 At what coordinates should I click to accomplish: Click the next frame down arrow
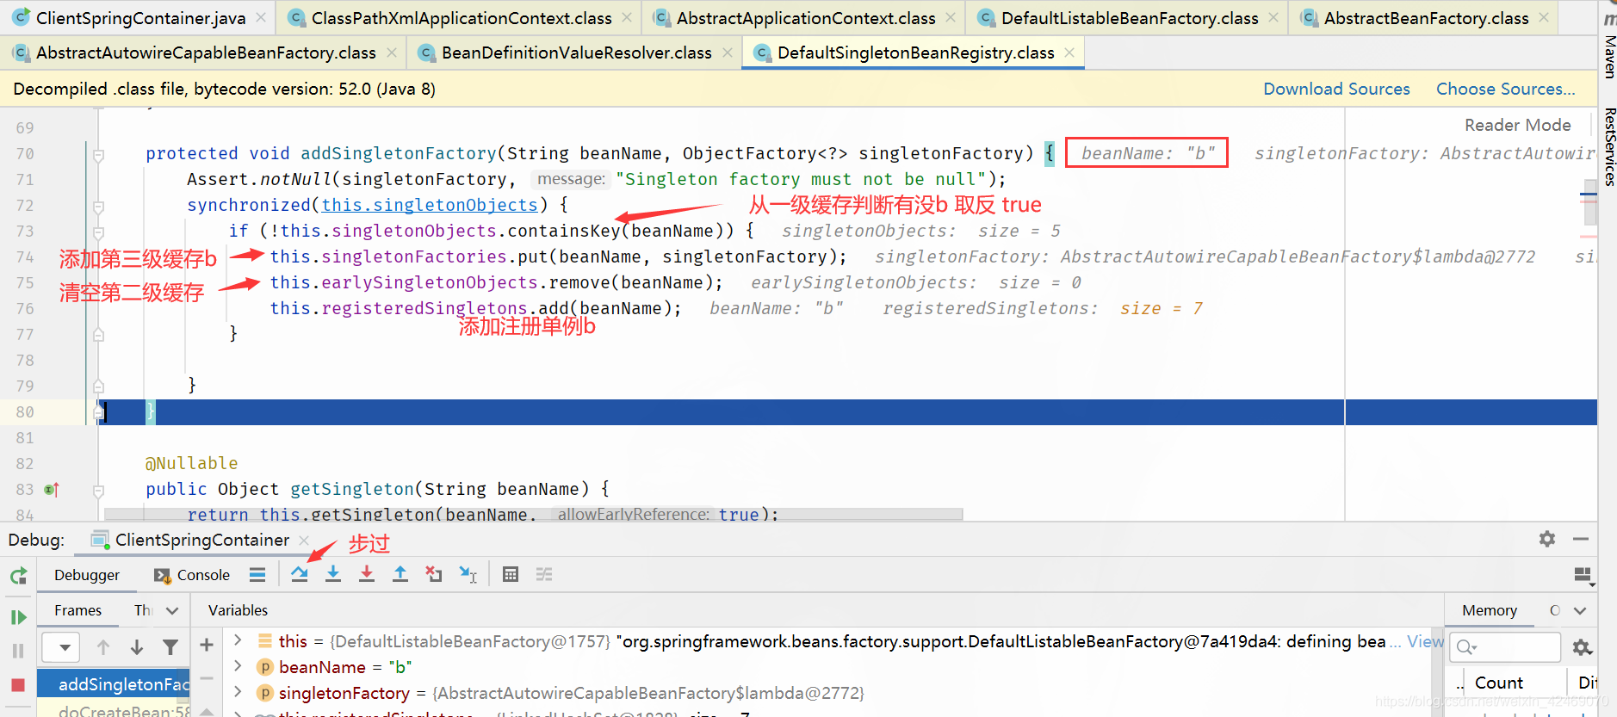coord(136,646)
